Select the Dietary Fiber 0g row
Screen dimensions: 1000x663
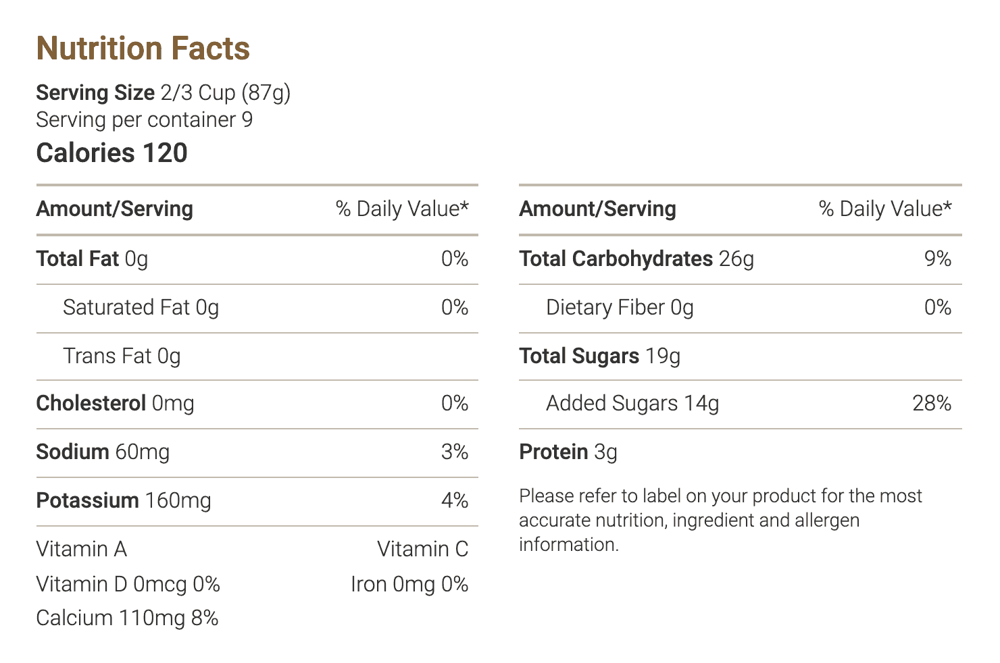[741, 309]
